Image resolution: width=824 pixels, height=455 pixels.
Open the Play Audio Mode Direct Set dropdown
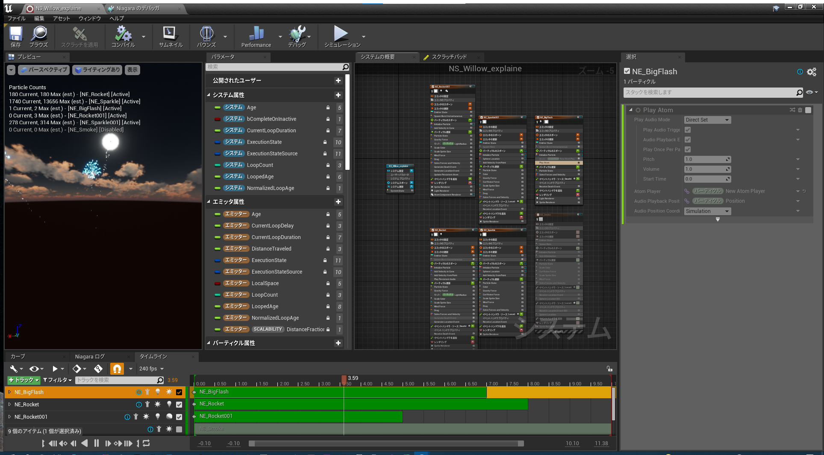[x=707, y=120]
